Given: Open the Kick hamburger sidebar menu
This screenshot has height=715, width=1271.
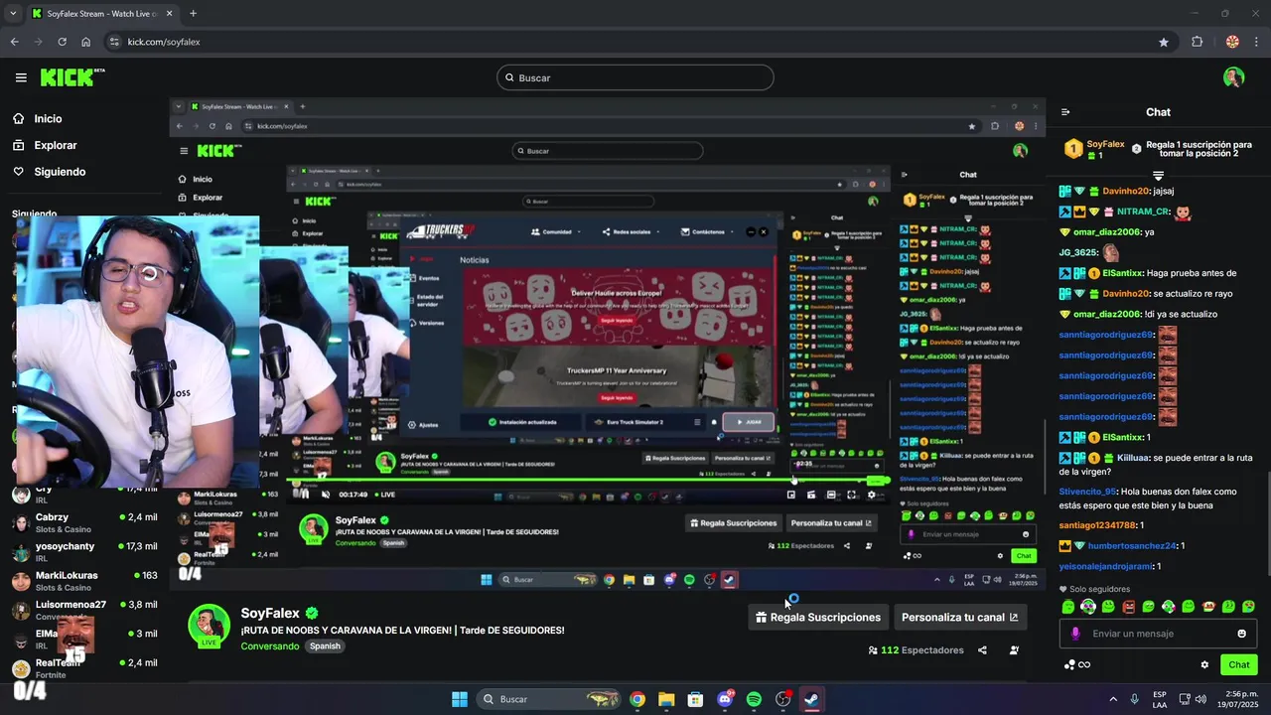Looking at the screenshot, I should 21,77.
